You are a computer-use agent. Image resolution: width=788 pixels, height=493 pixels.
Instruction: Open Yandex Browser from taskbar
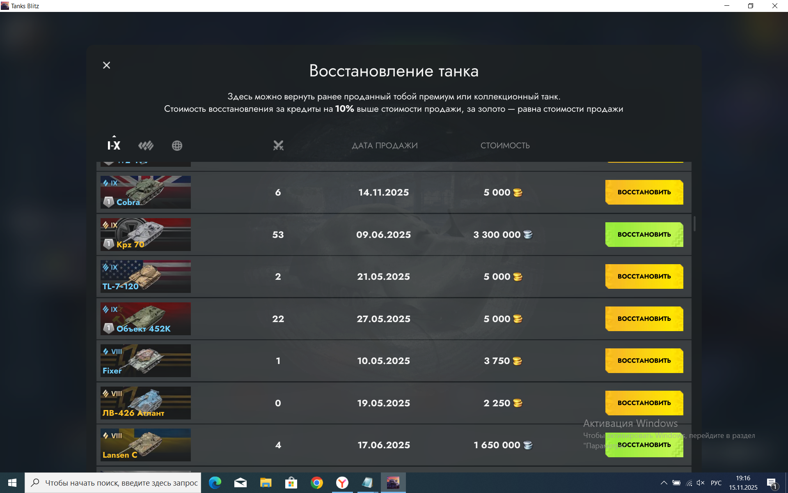342,483
